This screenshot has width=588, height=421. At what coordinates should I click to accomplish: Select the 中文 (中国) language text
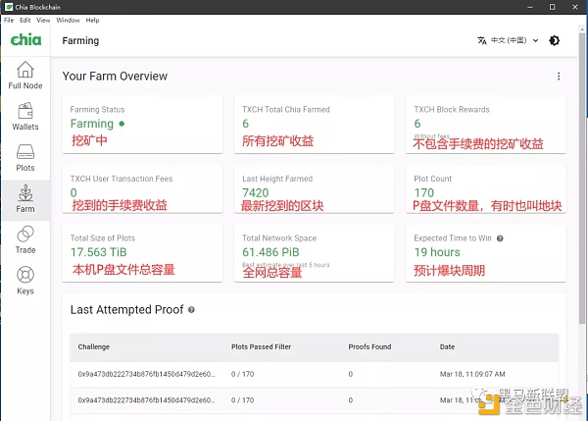pyautogui.click(x=509, y=40)
